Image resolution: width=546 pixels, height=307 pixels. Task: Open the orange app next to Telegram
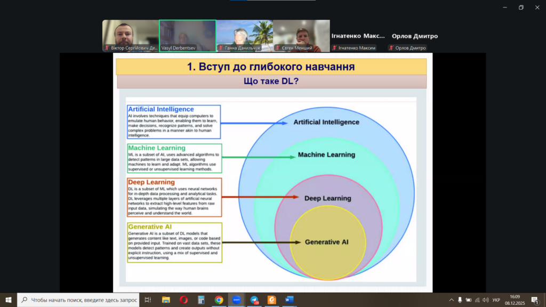pyautogui.click(x=271, y=300)
